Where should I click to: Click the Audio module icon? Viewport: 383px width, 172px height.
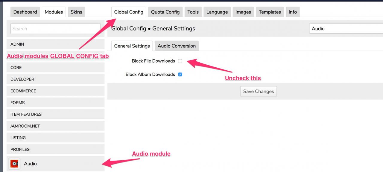click(x=14, y=164)
